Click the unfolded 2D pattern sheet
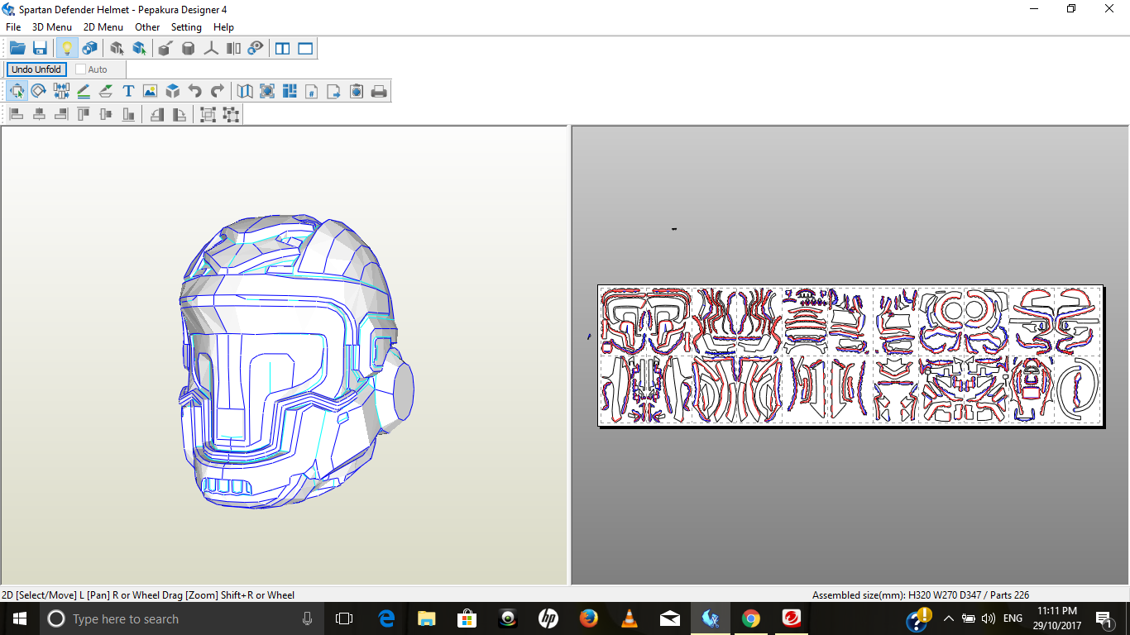1130x635 pixels. pyautogui.click(x=850, y=356)
